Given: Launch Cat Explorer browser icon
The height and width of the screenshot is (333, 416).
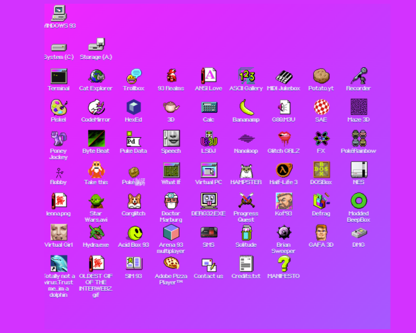Looking at the screenshot, I should point(96,76).
